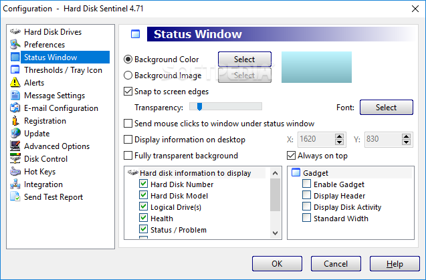The image size is (426, 280).
Task: Click the Integration network icon
Action: click(x=15, y=184)
